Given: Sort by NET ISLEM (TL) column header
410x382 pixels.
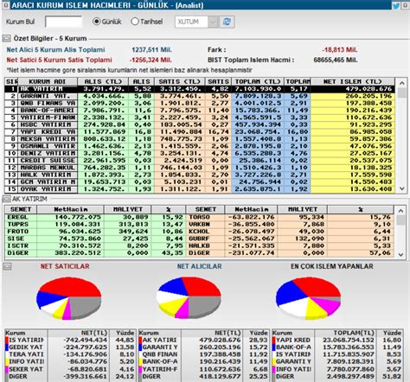Looking at the screenshot, I should (352, 81).
